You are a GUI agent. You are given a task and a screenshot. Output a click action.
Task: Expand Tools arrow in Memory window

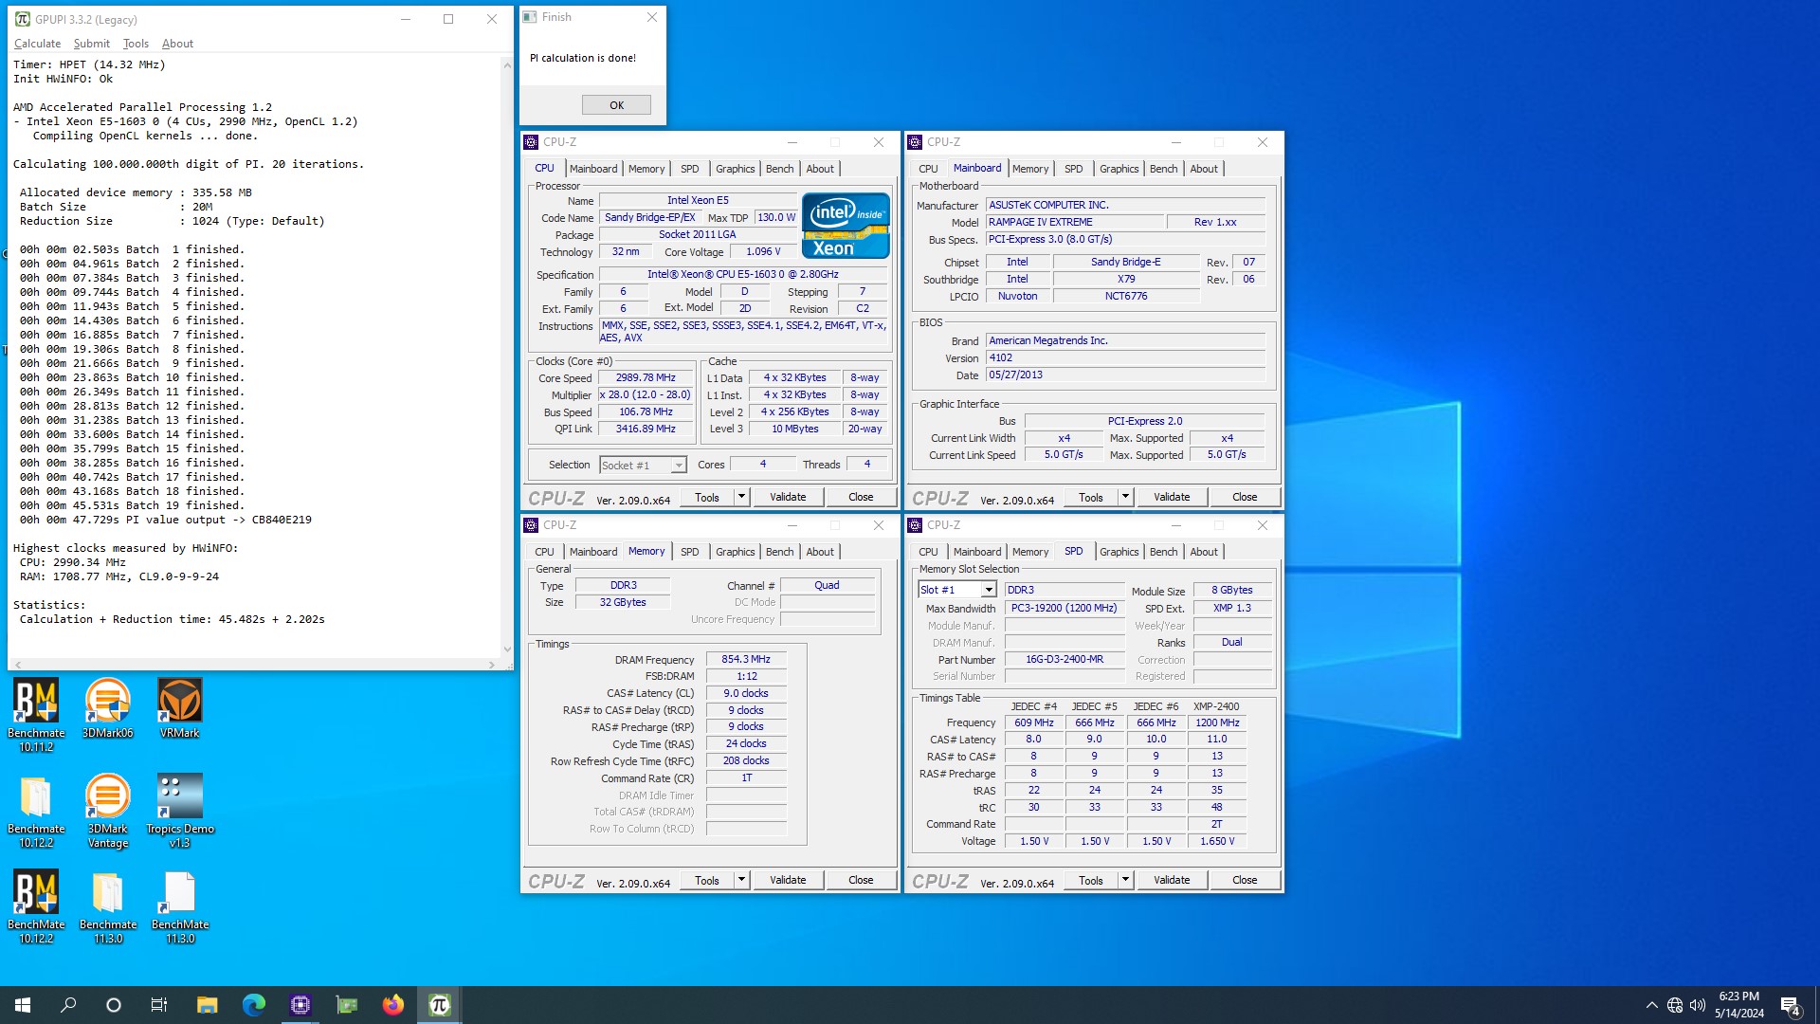741,880
